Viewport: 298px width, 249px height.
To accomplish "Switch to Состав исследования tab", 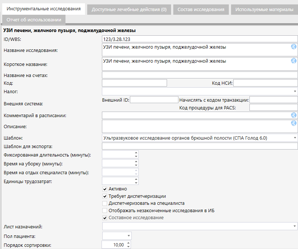I will coord(201,10).
